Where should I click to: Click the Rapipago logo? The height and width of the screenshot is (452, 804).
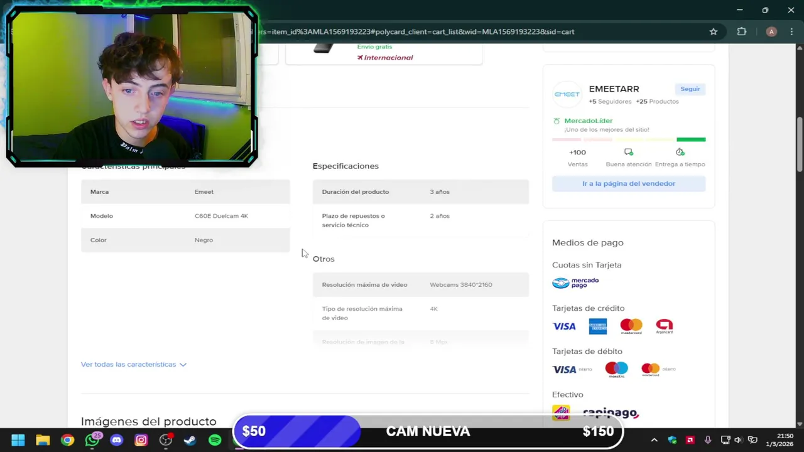click(611, 412)
